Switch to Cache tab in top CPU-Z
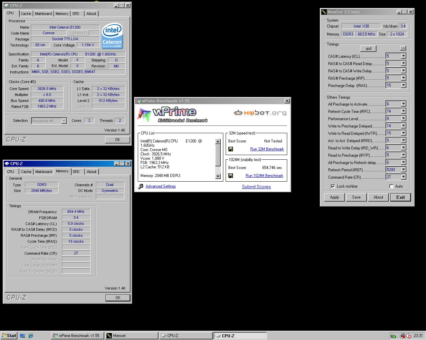426x340 pixels. (x=26, y=14)
